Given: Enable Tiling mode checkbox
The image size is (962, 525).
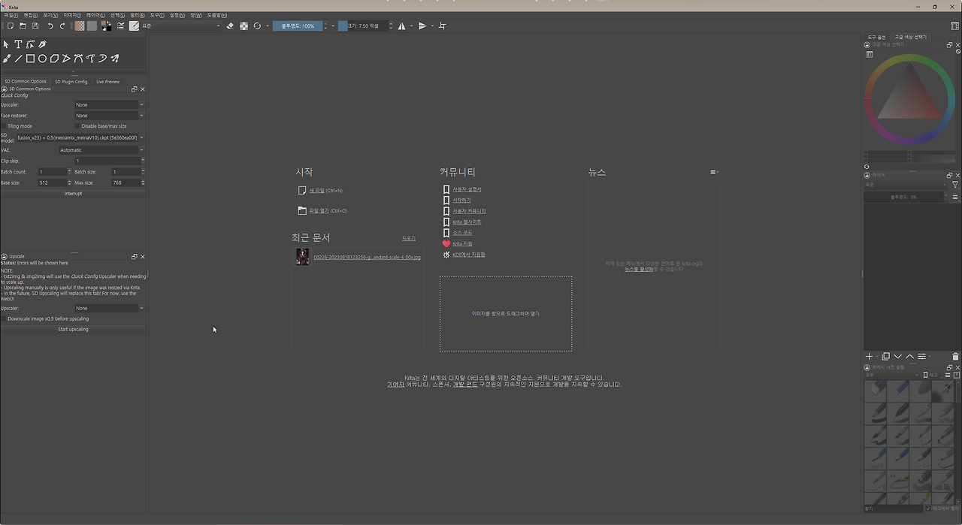Looking at the screenshot, I should 3,126.
